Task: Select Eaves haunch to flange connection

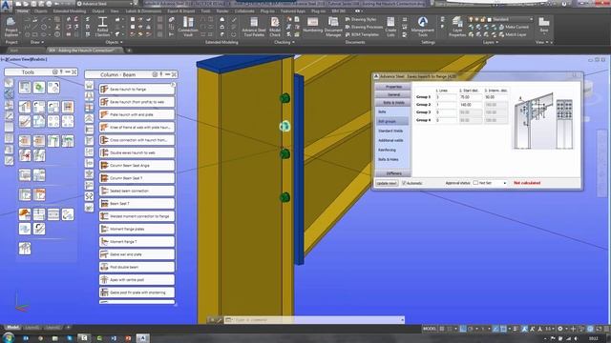Action: click(137, 89)
